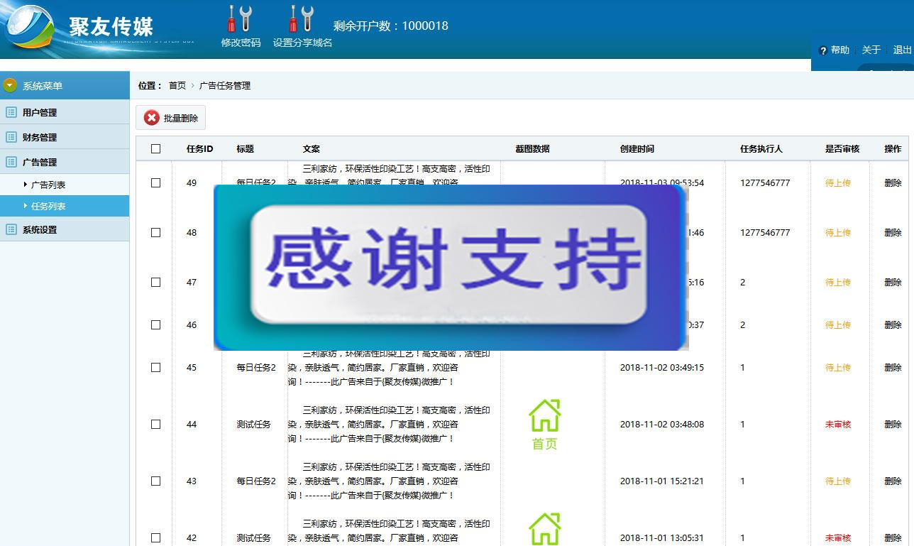
Task: Click the 关于 link at top right
Action: 871,50
